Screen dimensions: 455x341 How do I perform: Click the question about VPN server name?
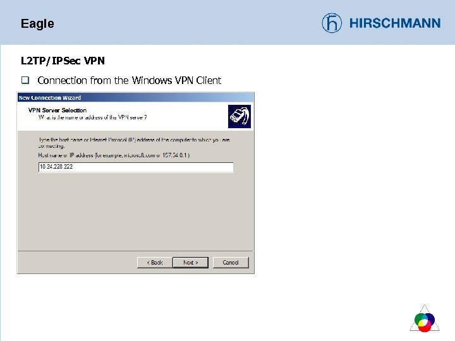pyautogui.click(x=93, y=117)
